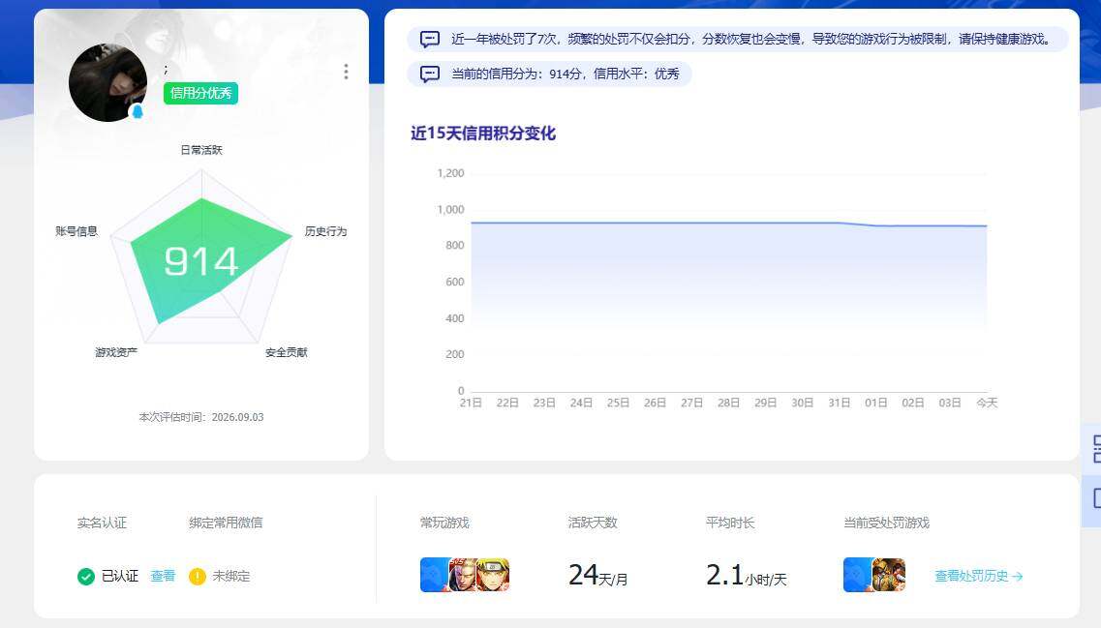Screen dimensions: 1101x628
Task: Click blue controller icon under 当前受处罚游戏
Action: 857,575
